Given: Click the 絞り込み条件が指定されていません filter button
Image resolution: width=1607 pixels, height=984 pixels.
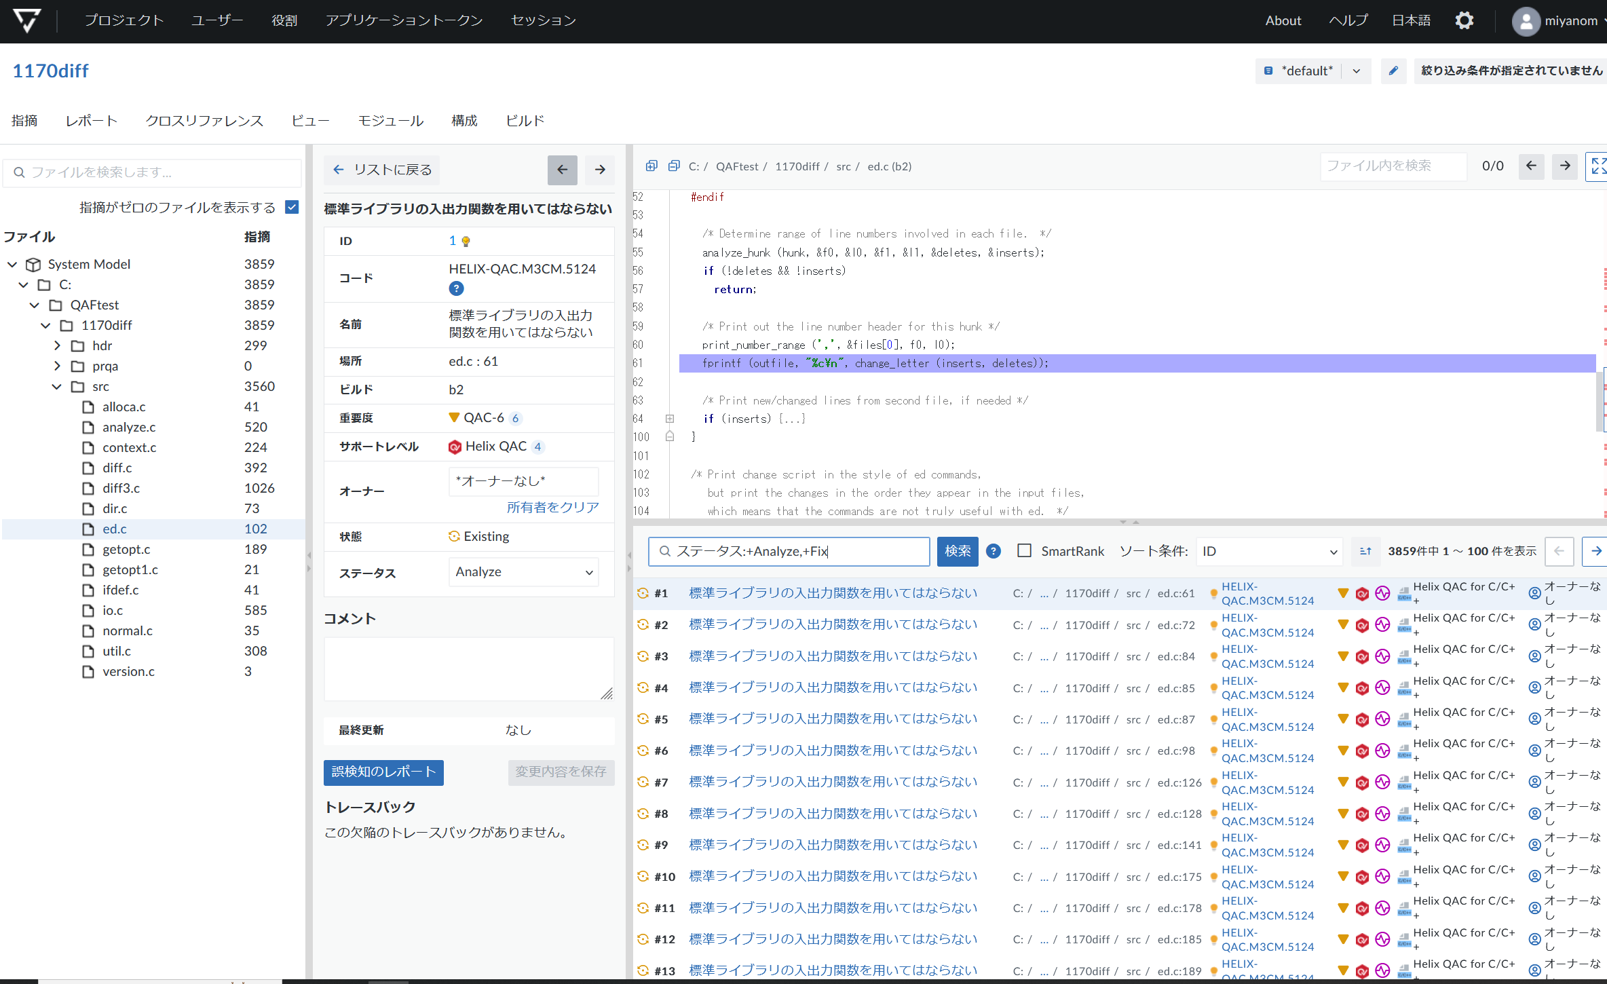Looking at the screenshot, I should click(x=1511, y=71).
